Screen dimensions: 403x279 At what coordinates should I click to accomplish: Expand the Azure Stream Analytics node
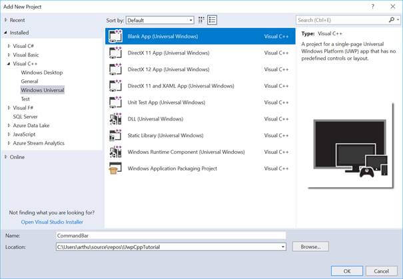9,143
